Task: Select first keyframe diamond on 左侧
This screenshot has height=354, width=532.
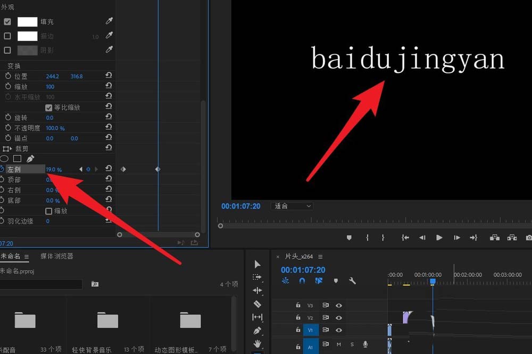Action: click(x=123, y=169)
